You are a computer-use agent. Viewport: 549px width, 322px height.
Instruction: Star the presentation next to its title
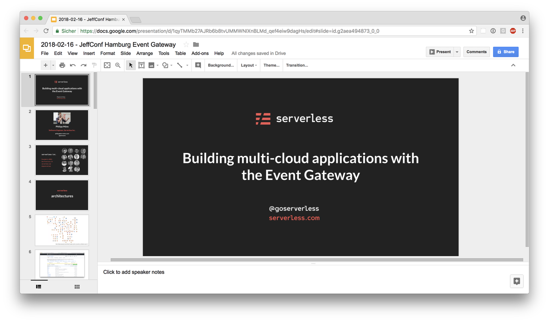click(186, 44)
